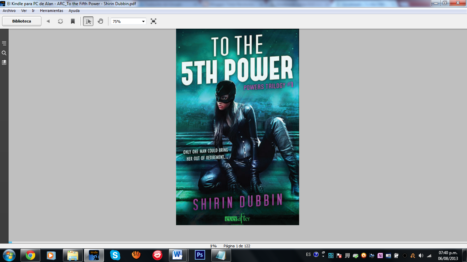Open the Archivo menu
Viewport: 467px width, 262px height.
pyautogui.click(x=9, y=11)
